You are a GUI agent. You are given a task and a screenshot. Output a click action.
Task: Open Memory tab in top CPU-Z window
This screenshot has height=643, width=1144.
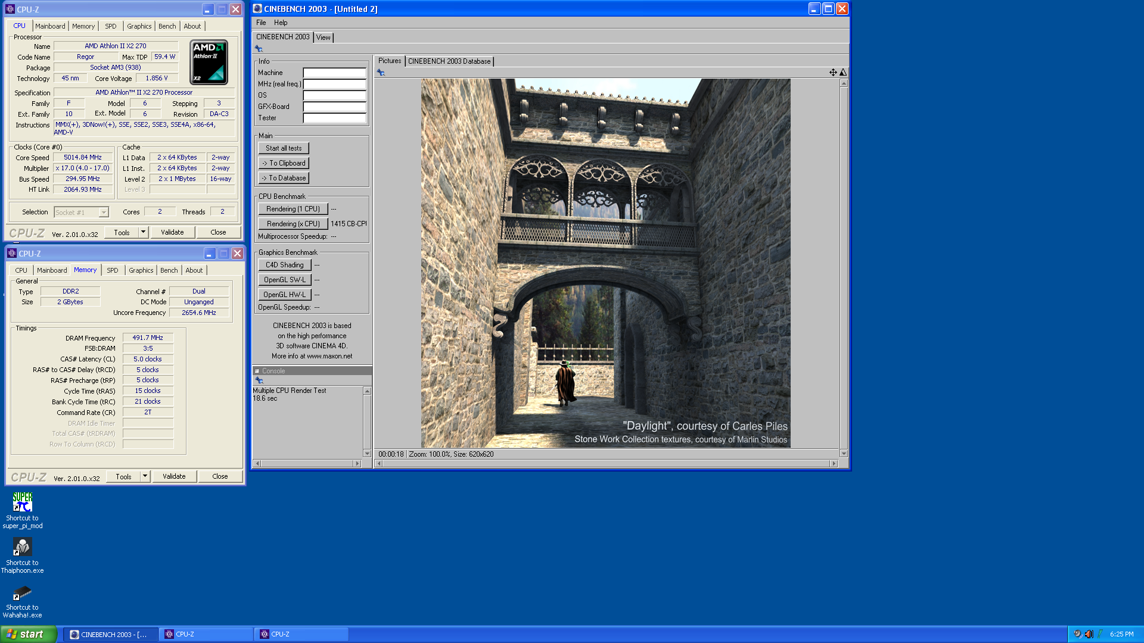pos(83,26)
